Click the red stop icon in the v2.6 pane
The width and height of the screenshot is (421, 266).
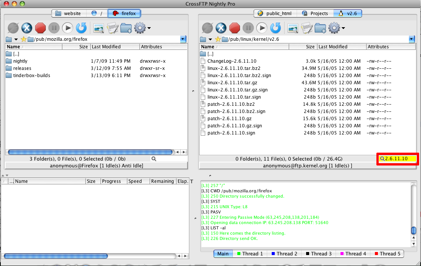pos(235,28)
